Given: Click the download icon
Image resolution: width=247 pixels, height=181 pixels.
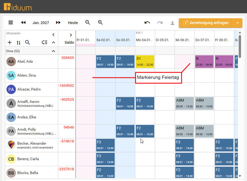Looking at the screenshot, I should pos(172,23).
